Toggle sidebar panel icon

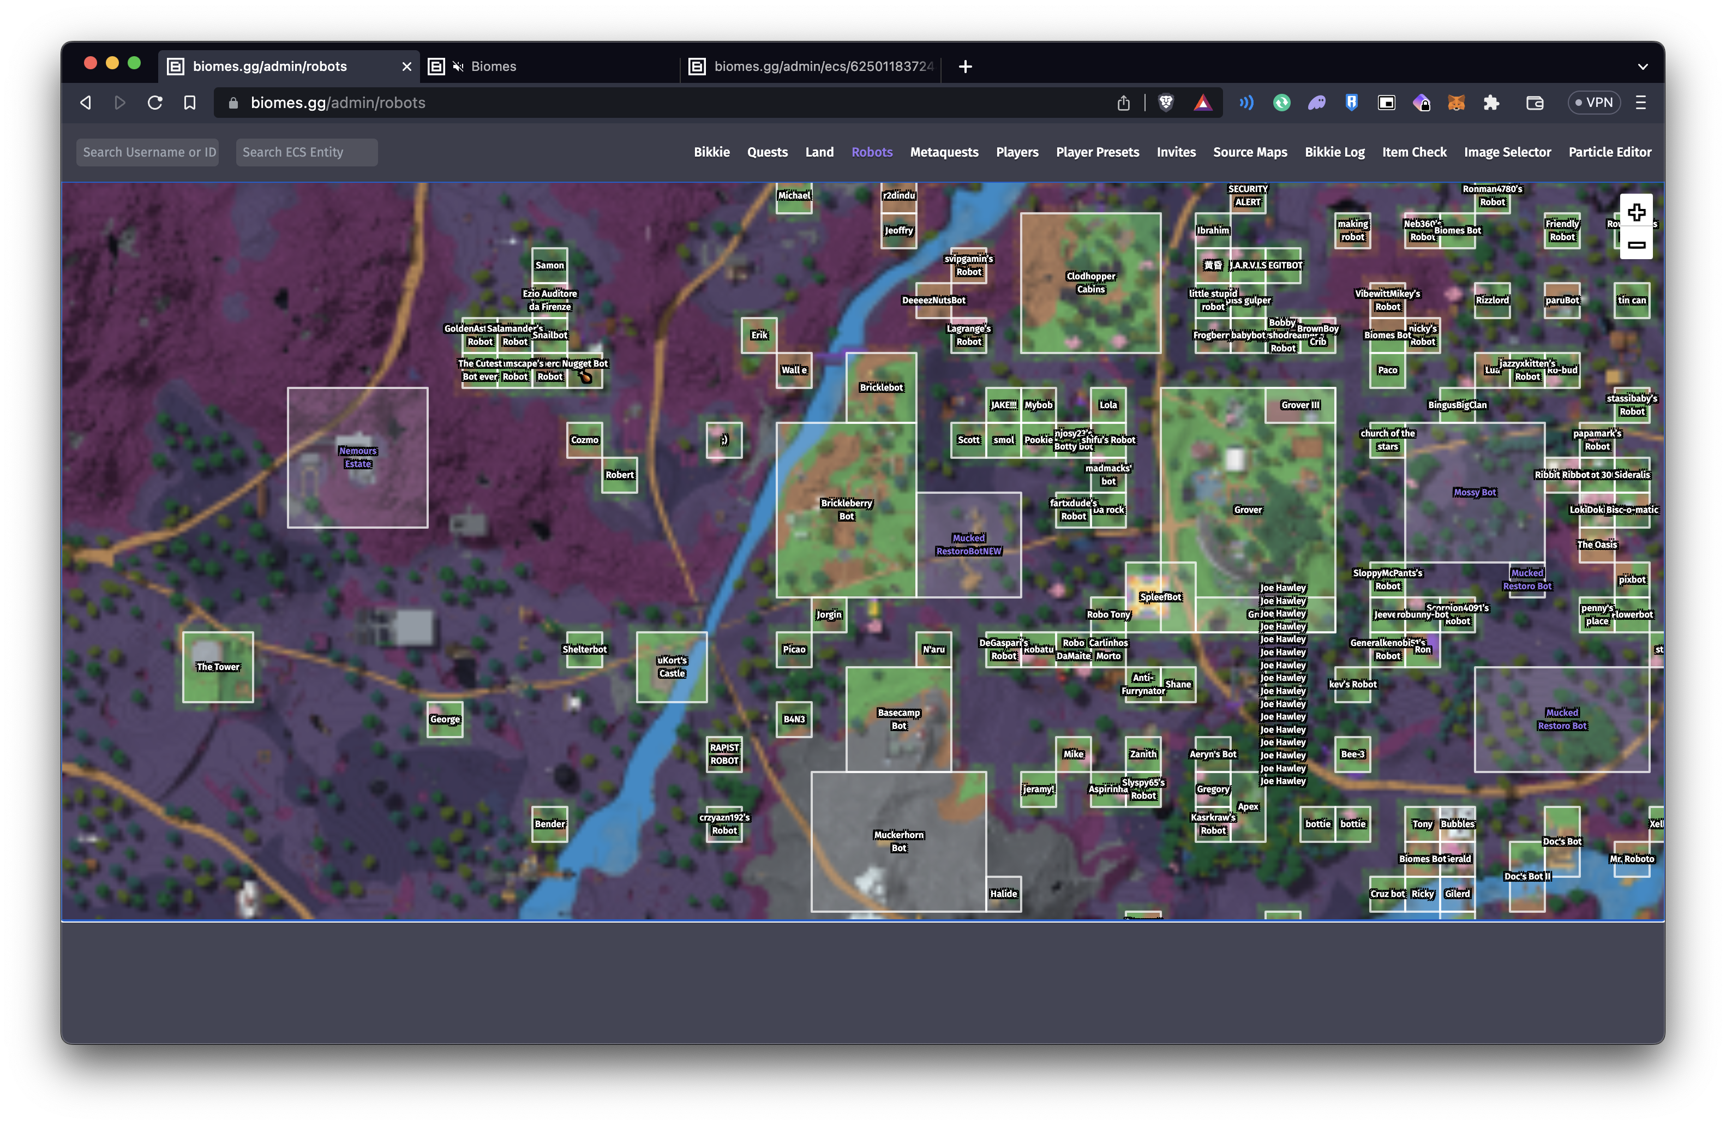coord(1386,103)
